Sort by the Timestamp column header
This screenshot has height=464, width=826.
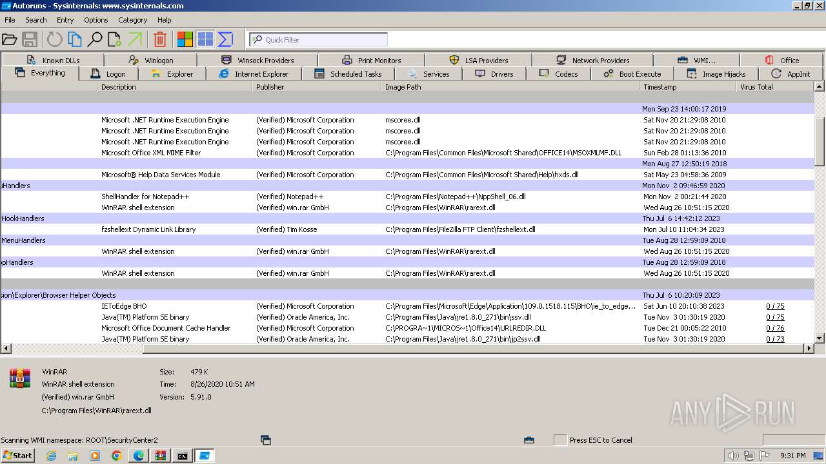(688, 87)
